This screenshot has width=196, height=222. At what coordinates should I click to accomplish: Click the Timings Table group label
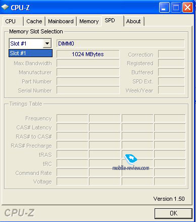[x=26, y=104]
